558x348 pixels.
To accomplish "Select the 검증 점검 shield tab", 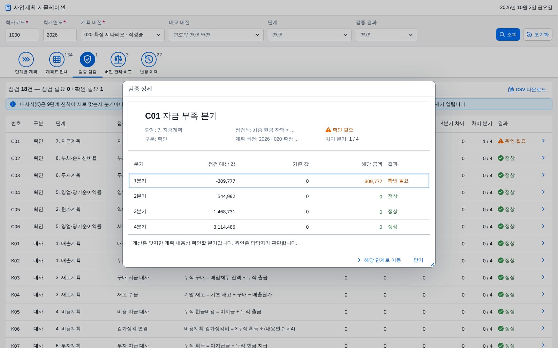I will pos(88,60).
